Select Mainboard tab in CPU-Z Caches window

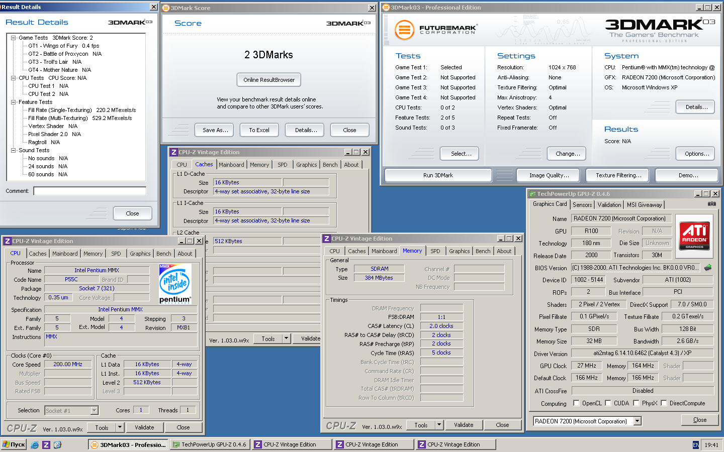231,165
